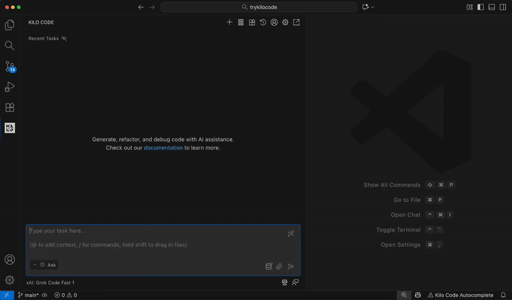512x300 pixels.
Task: Open the customize layout menu
Action: coord(469,7)
